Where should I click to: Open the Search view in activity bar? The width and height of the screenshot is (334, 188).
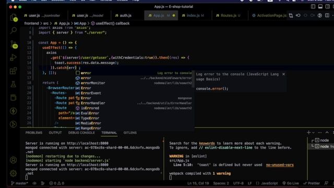pos(14,30)
